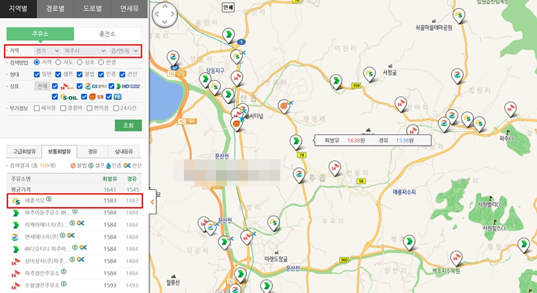Uncheck the 인증 type checkbox
The width and height of the screenshot is (537, 293).
pos(101,74)
